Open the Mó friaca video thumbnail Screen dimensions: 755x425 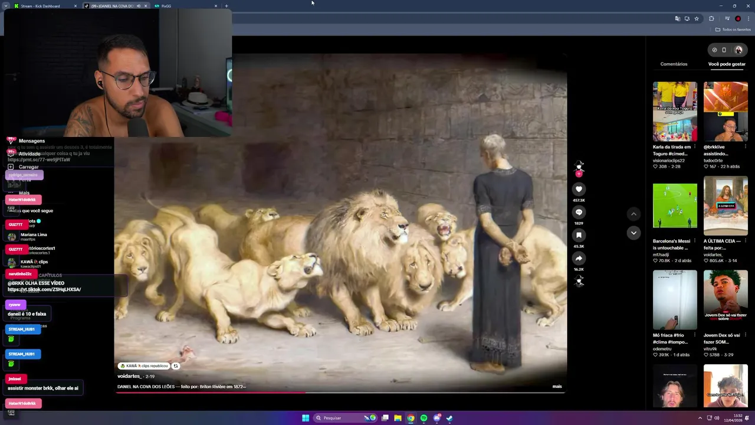point(675,300)
